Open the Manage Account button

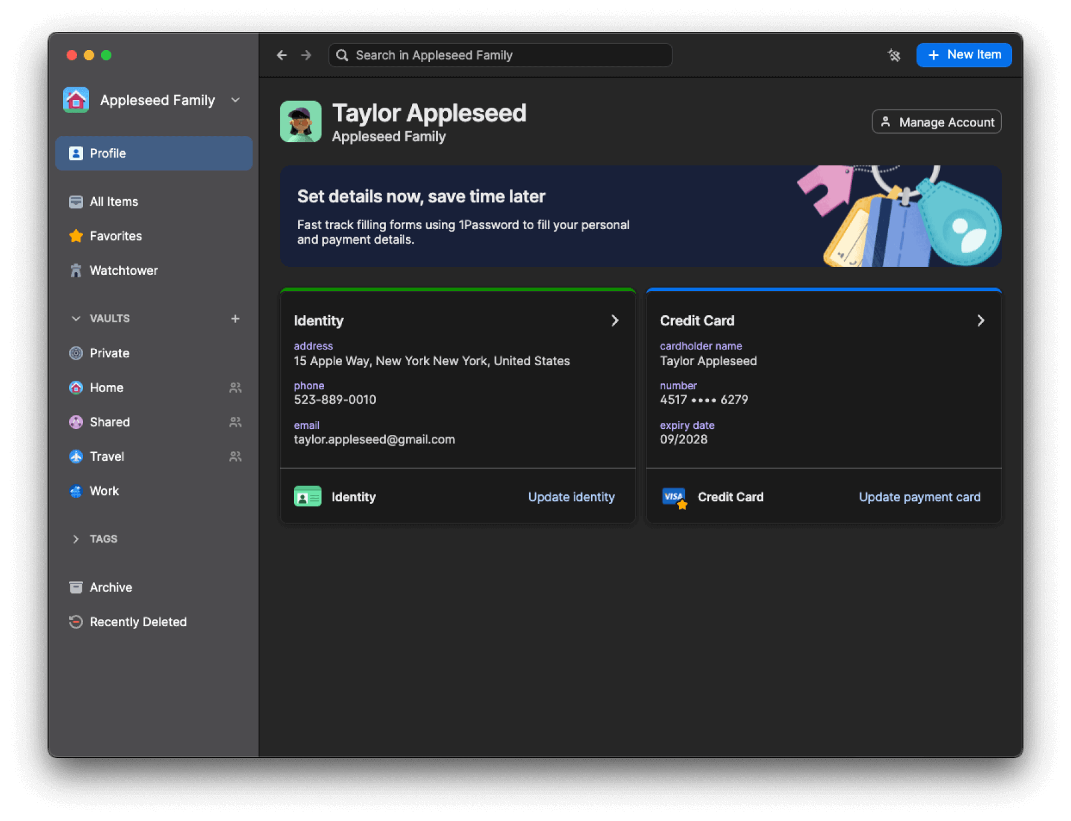936,121
